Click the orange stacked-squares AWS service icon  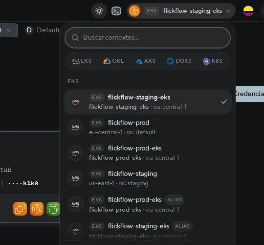[x=20, y=209]
